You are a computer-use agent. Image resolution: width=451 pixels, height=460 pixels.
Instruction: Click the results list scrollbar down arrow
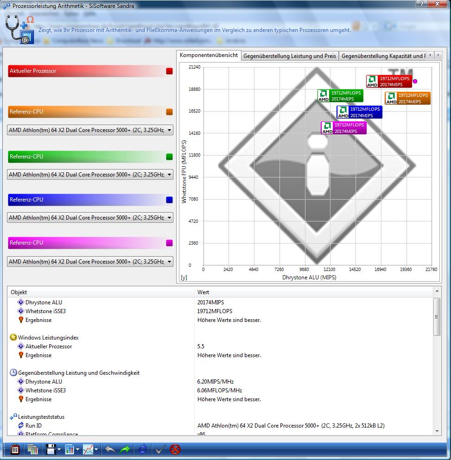[x=437, y=431]
